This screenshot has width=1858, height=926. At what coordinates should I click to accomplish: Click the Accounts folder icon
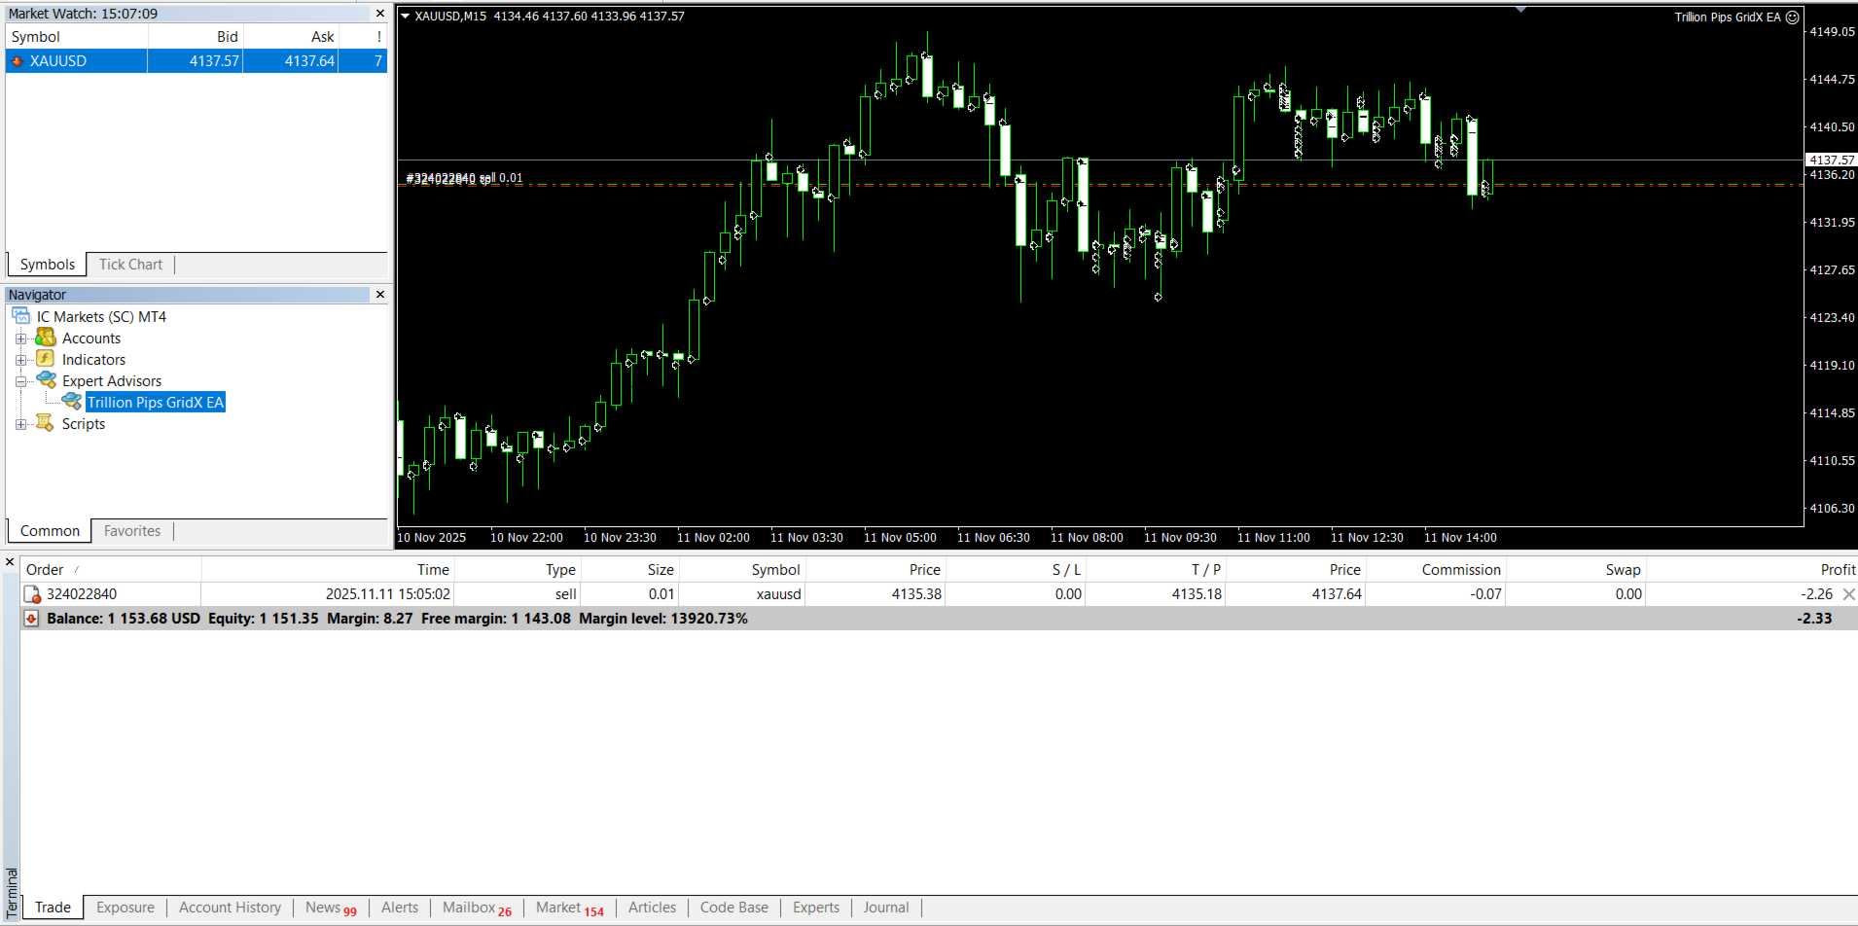[x=46, y=338]
